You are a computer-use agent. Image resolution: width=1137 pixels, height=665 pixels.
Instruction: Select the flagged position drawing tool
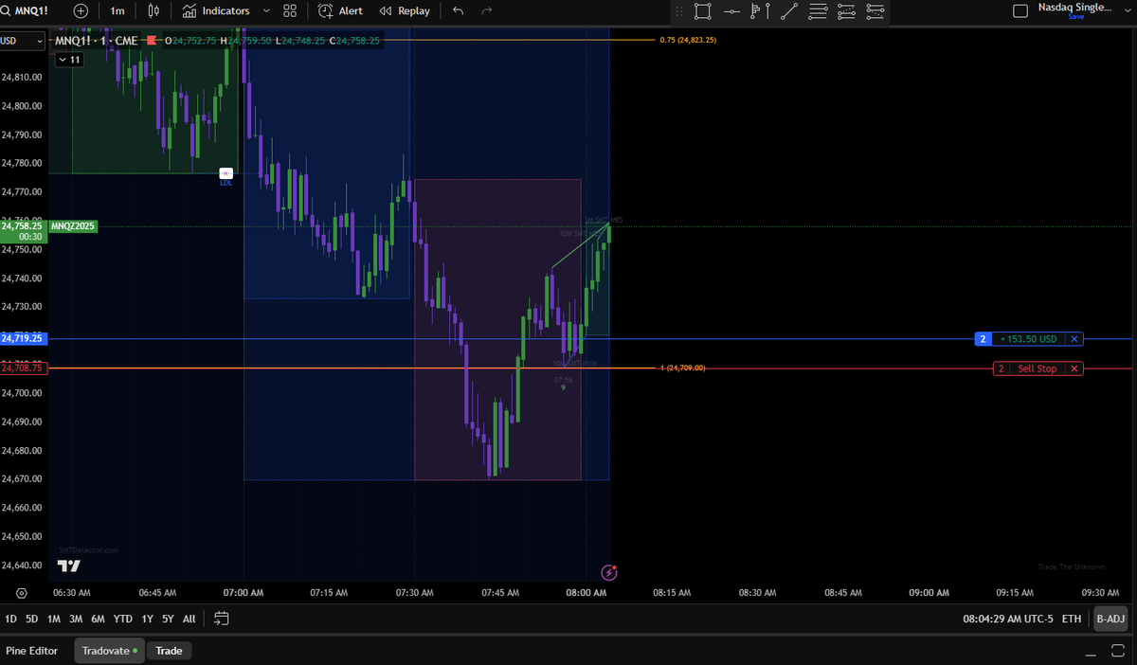pos(755,11)
